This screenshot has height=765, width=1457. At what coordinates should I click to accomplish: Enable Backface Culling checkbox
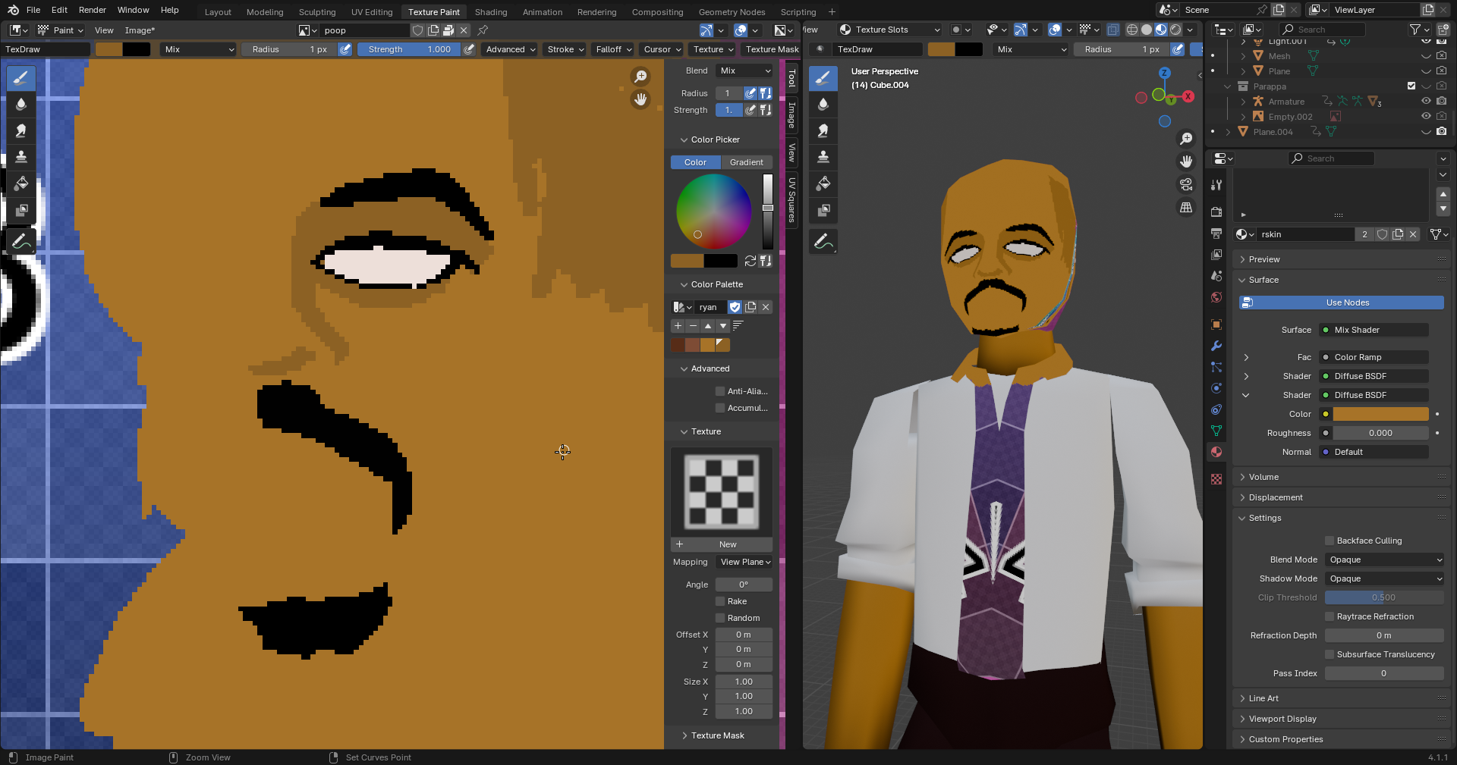(x=1330, y=541)
